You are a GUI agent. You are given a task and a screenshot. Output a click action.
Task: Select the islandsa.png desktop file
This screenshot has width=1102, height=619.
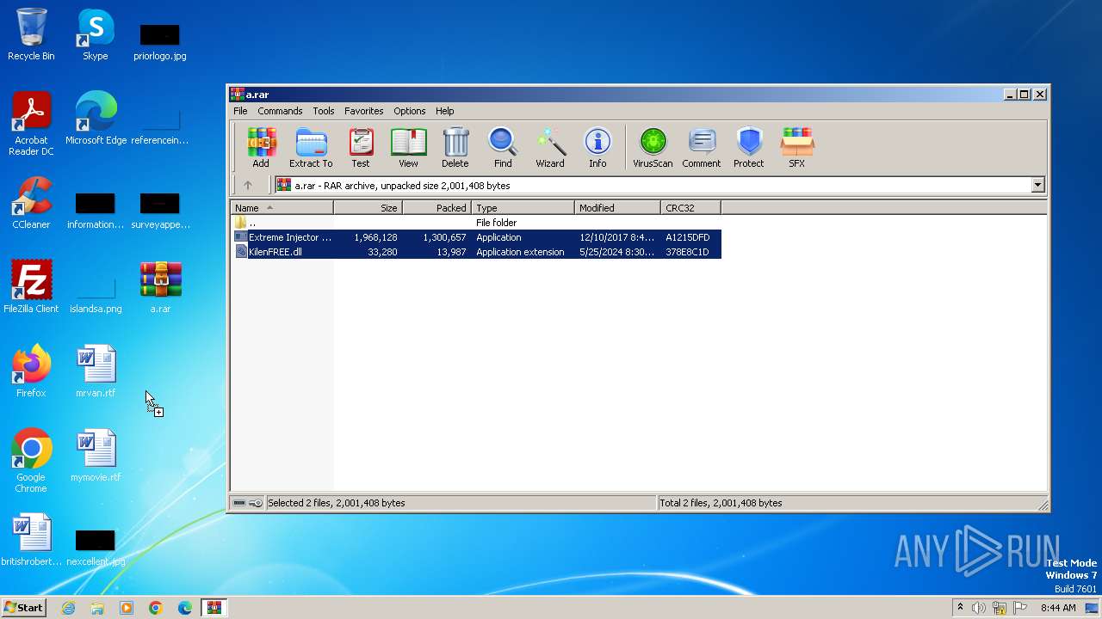(96, 293)
